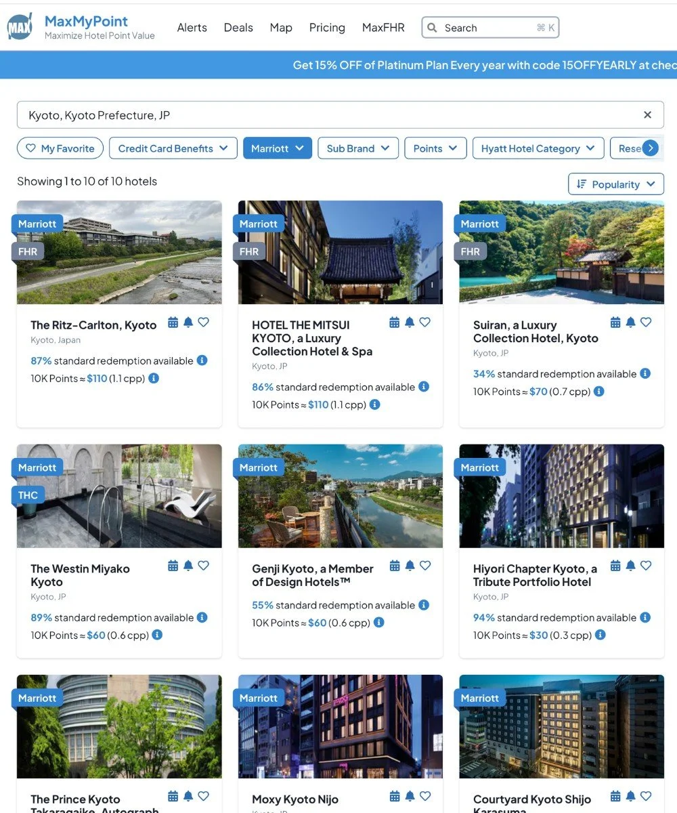Show info for Ritz-Carlton 87% standard redemption

tap(202, 360)
